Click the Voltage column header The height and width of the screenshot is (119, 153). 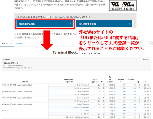pos(121,81)
